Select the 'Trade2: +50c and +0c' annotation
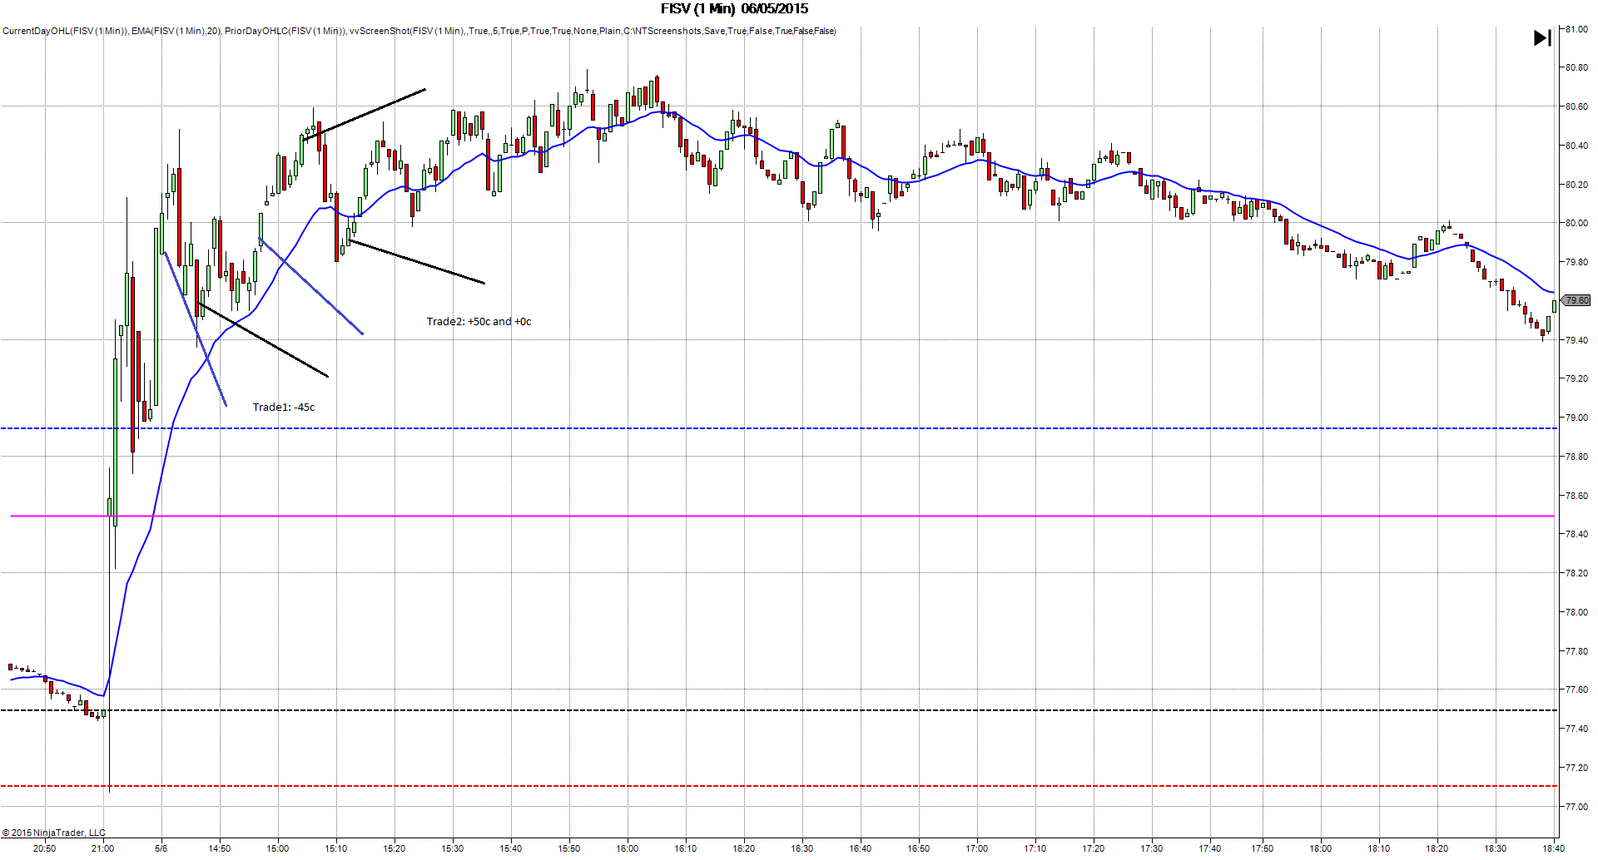 click(x=479, y=321)
